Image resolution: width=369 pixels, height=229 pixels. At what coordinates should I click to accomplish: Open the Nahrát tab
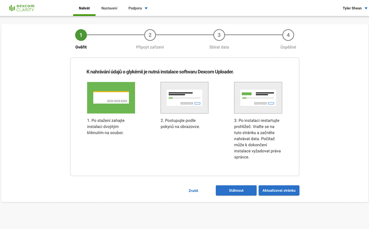(x=84, y=8)
